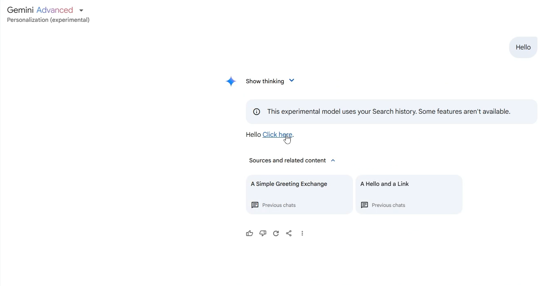The width and height of the screenshot is (542, 286).
Task: Open 'A Hello and a Link' card
Action: [x=409, y=195]
